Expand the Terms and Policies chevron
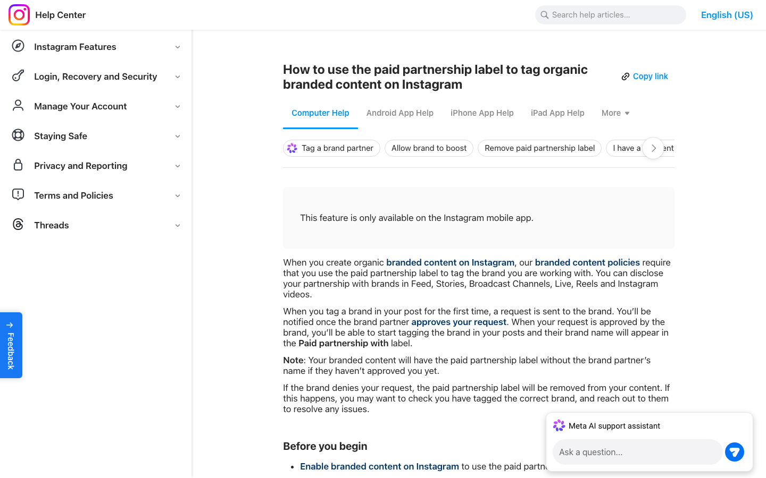Image resolution: width=766 pixels, height=478 pixels. click(178, 195)
